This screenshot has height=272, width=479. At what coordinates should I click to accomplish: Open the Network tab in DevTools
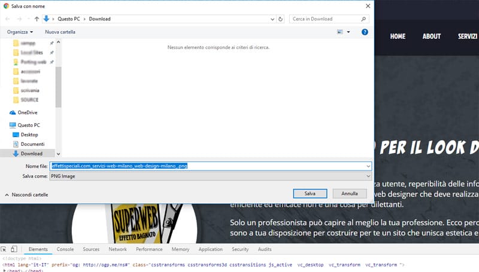(117, 249)
